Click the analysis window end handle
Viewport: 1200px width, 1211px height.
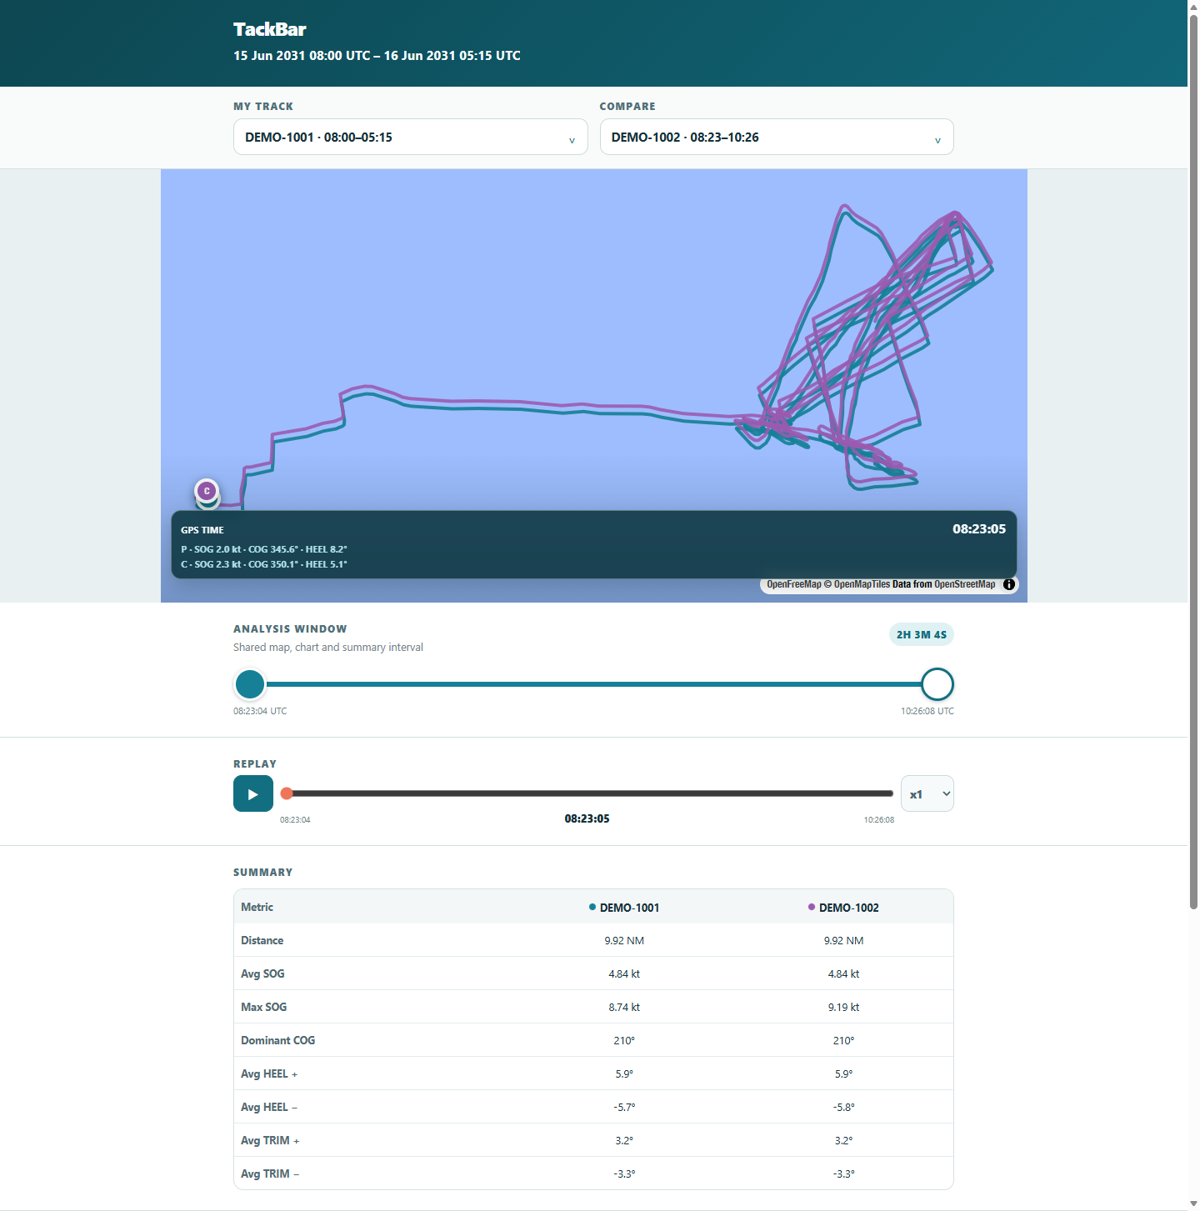937,684
